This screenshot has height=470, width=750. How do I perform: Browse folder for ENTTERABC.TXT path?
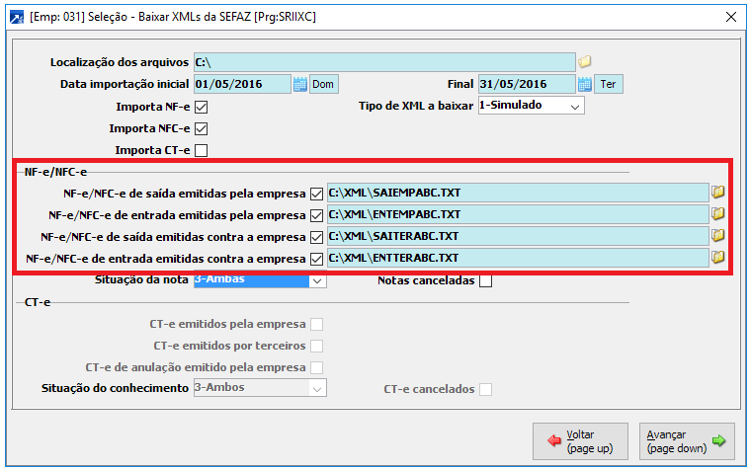tap(717, 258)
